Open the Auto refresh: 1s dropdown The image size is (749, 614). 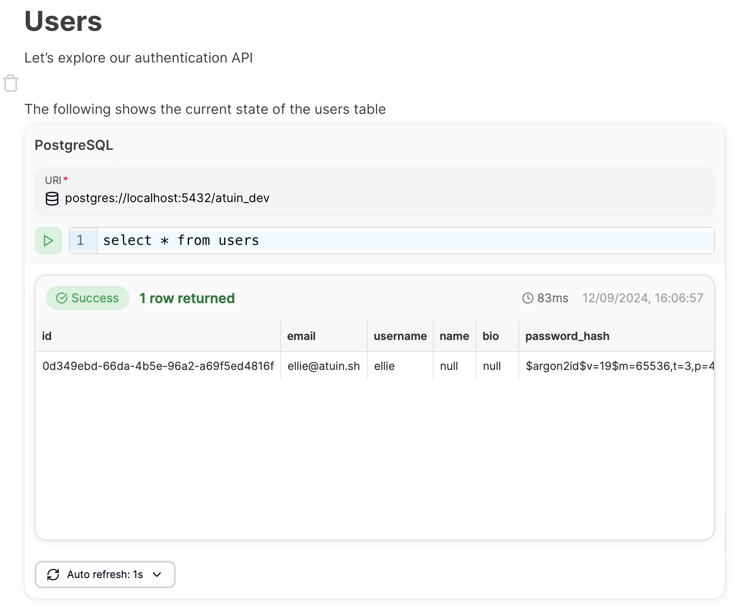click(105, 575)
